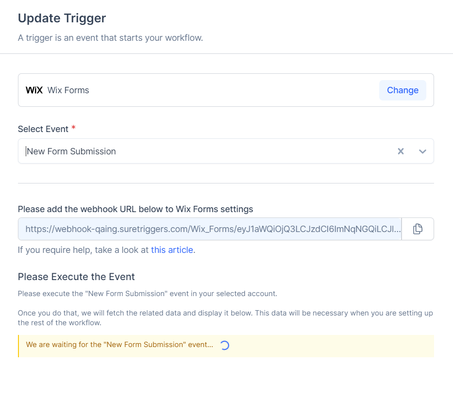Click inside the webhook URL field
Image resolution: width=453 pixels, height=399 pixels.
click(x=210, y=229)
